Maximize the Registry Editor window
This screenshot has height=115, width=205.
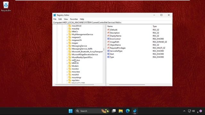coord(161,15)
